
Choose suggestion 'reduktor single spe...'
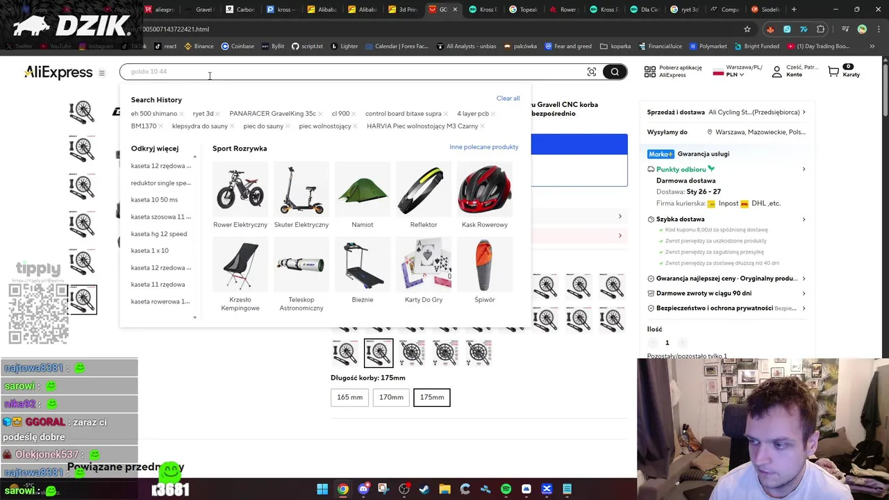[160, 183]
